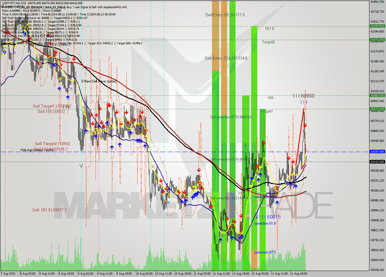Screen dimensions: 386x277
Task: Select the '161.8' Fibonacci level label
Action: coord(270,29)
